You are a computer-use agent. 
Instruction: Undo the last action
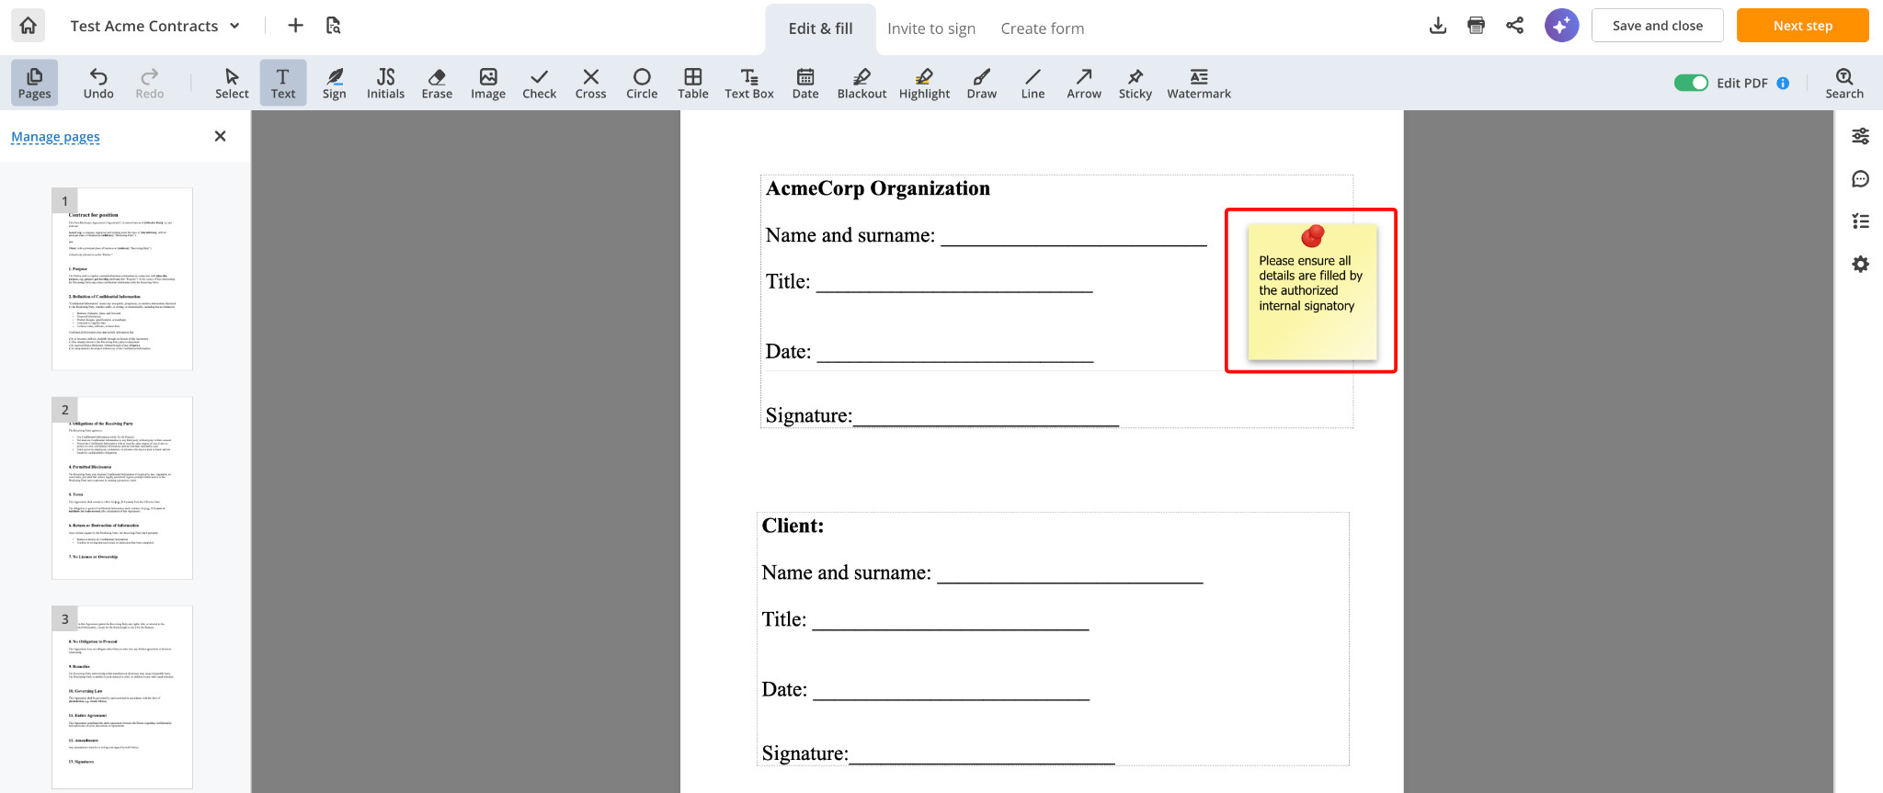[98, 83]
